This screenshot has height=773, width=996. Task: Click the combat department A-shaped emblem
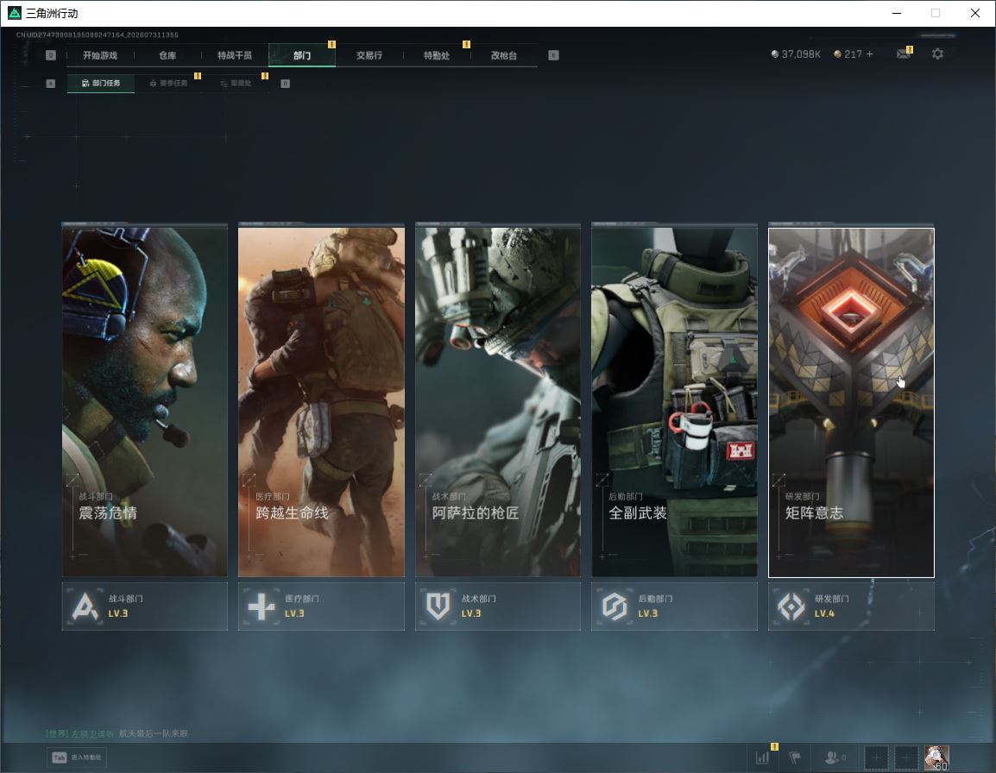click(85, 606)
